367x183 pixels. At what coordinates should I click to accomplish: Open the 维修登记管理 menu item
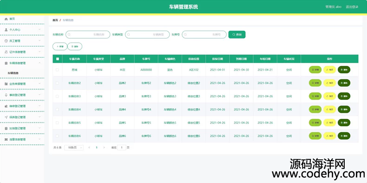tap(22, 106)
